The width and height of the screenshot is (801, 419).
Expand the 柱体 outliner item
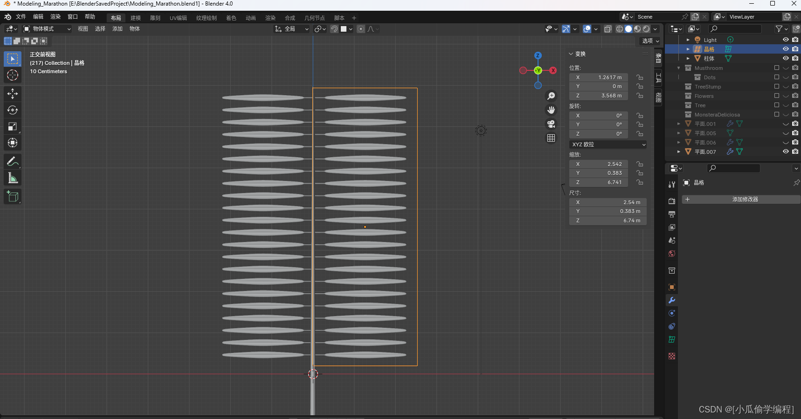pos(688,58)
